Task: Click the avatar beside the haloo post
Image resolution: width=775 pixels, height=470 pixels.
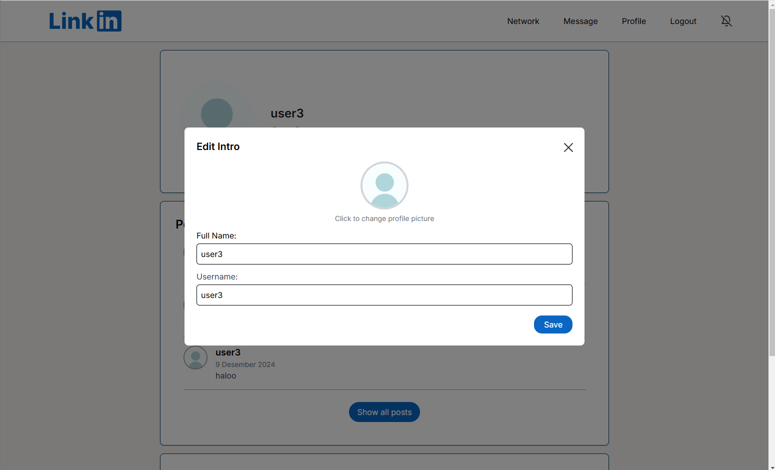Action: tap(195, 357)
